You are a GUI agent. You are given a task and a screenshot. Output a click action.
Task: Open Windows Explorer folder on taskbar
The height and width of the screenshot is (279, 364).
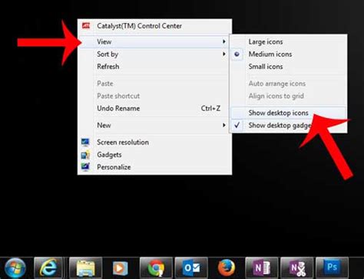point(86,268)
